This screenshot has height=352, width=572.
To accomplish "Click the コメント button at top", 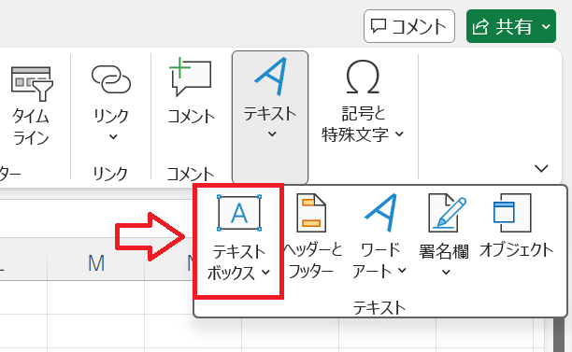I will [x=409, y=26].
